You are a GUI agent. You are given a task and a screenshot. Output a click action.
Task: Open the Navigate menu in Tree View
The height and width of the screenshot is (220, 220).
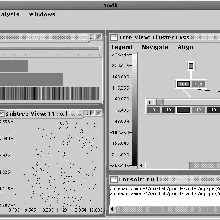155,47
